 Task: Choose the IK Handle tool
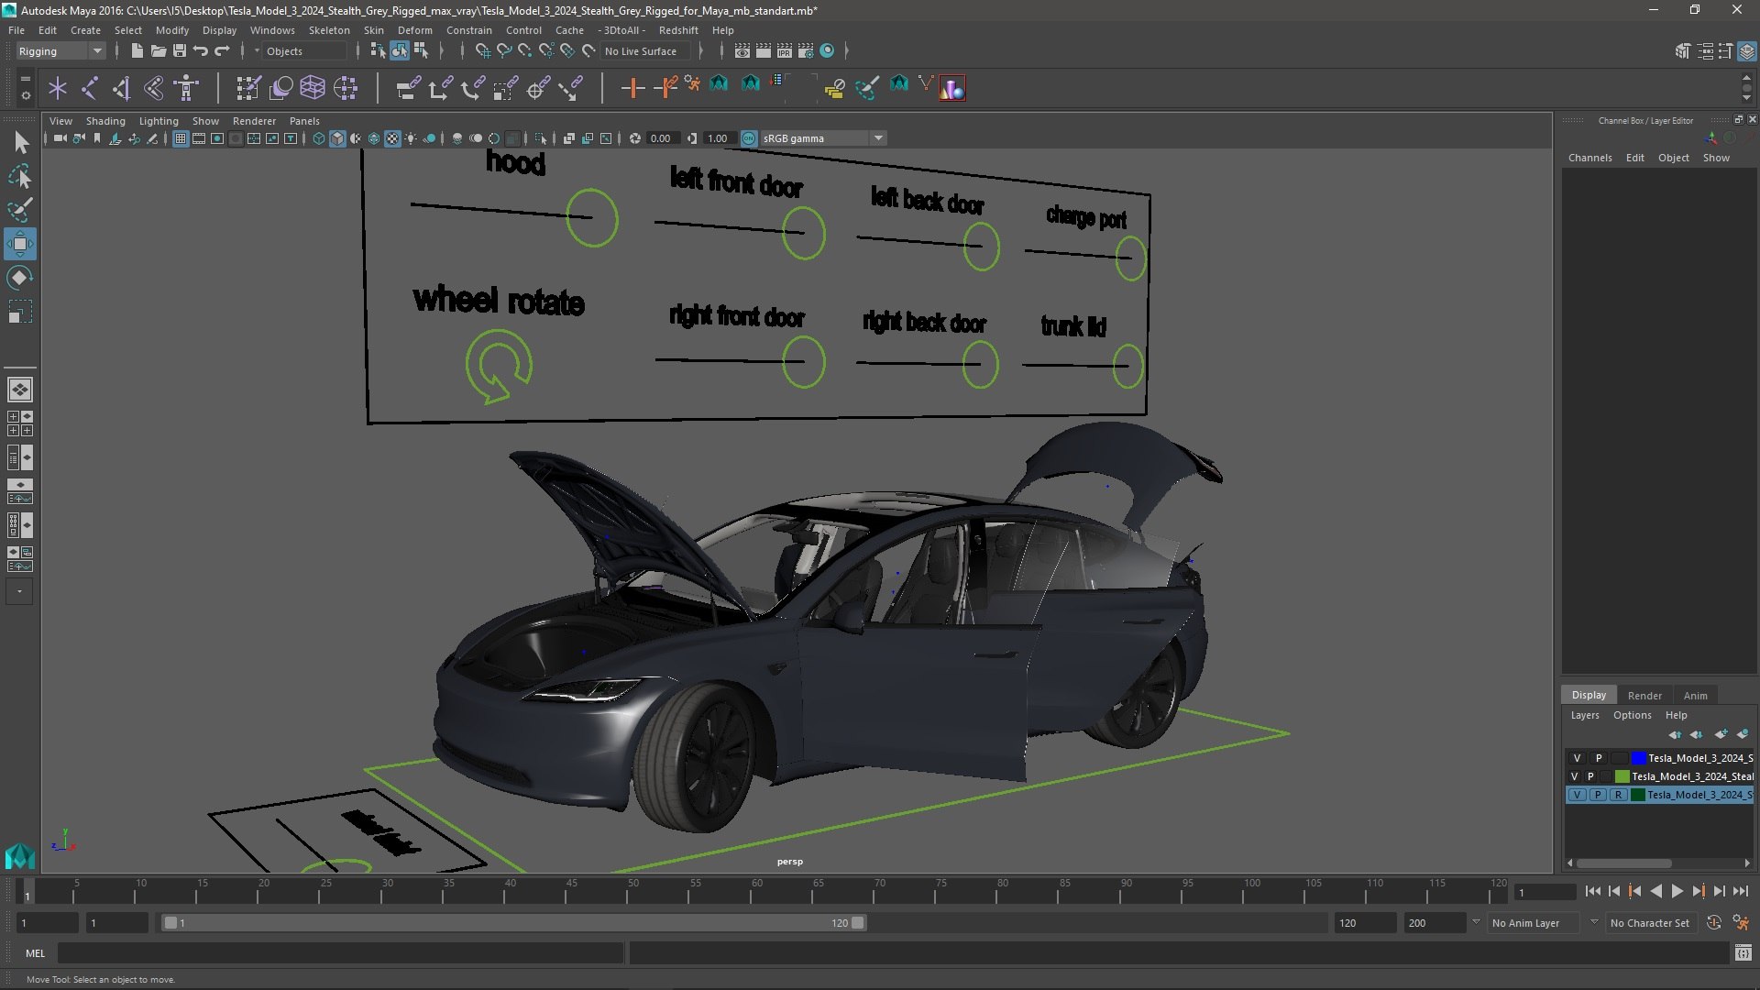(x=122, y=88)
